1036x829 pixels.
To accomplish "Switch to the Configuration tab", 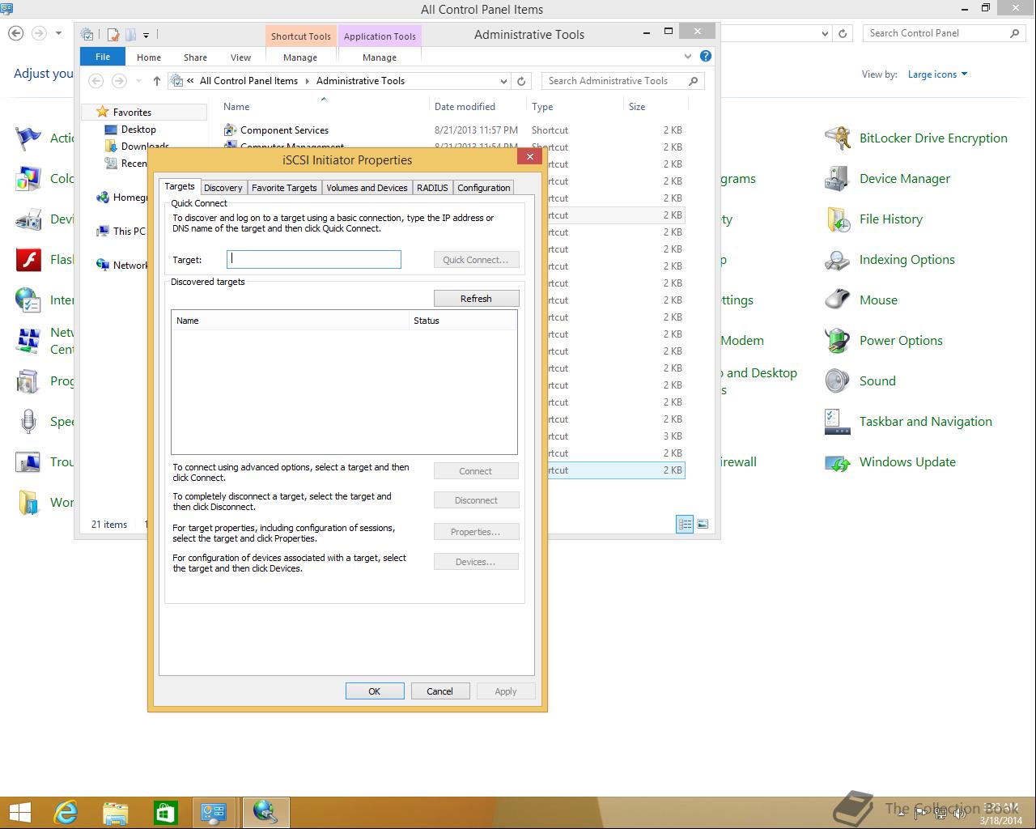I will (x=483, y=188).
